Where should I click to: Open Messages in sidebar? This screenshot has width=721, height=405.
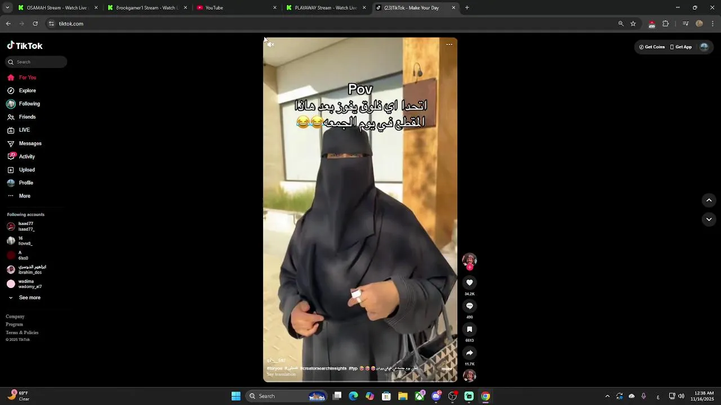tap(24, 143)
